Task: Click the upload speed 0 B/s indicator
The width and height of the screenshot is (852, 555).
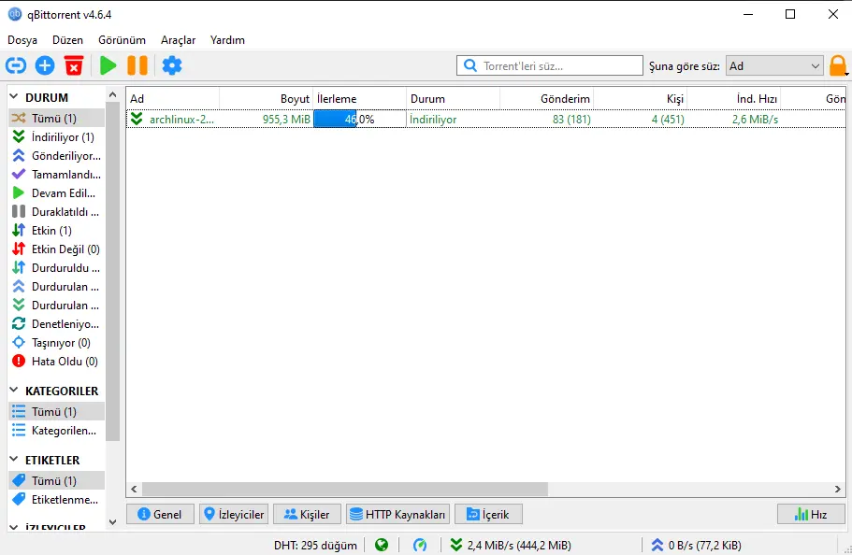Action: click(696, 545)
